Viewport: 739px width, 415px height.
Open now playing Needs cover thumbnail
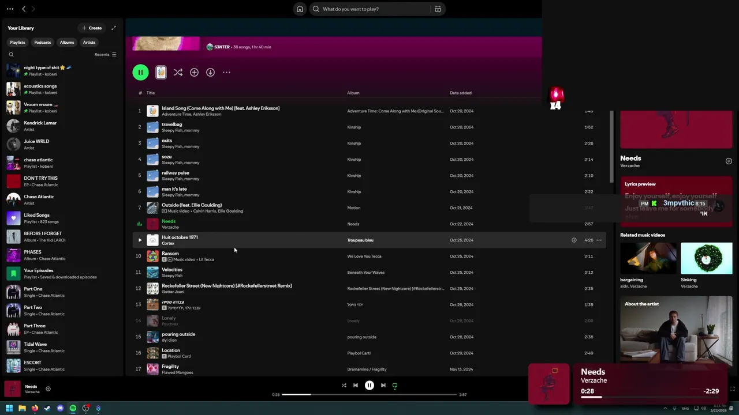[x=13, y=389]
